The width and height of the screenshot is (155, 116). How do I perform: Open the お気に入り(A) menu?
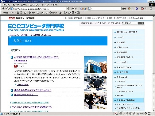coord(35,5)
